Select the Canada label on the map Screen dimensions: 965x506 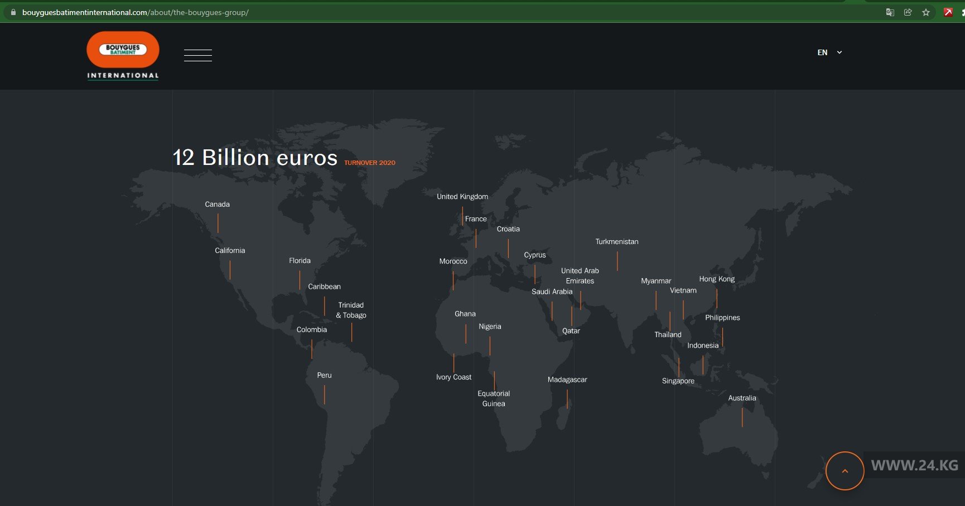point(218,205)
